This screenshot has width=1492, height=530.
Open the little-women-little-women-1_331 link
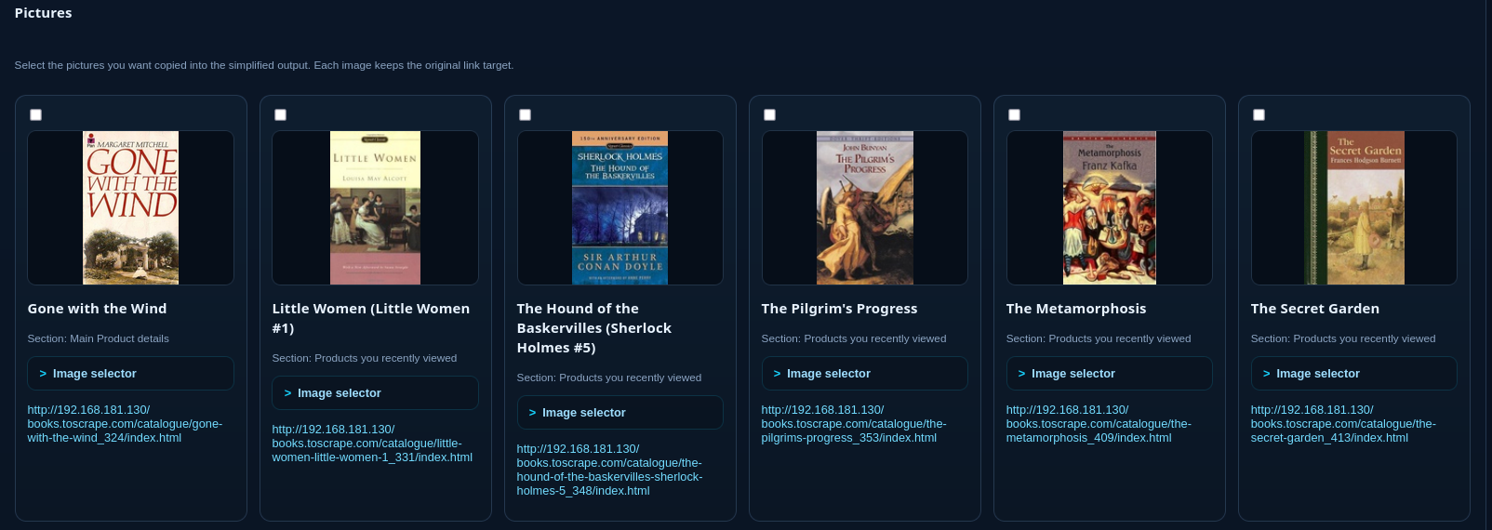click(372, 444)
